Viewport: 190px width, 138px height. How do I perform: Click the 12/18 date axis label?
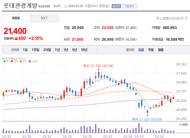(7, 136)
